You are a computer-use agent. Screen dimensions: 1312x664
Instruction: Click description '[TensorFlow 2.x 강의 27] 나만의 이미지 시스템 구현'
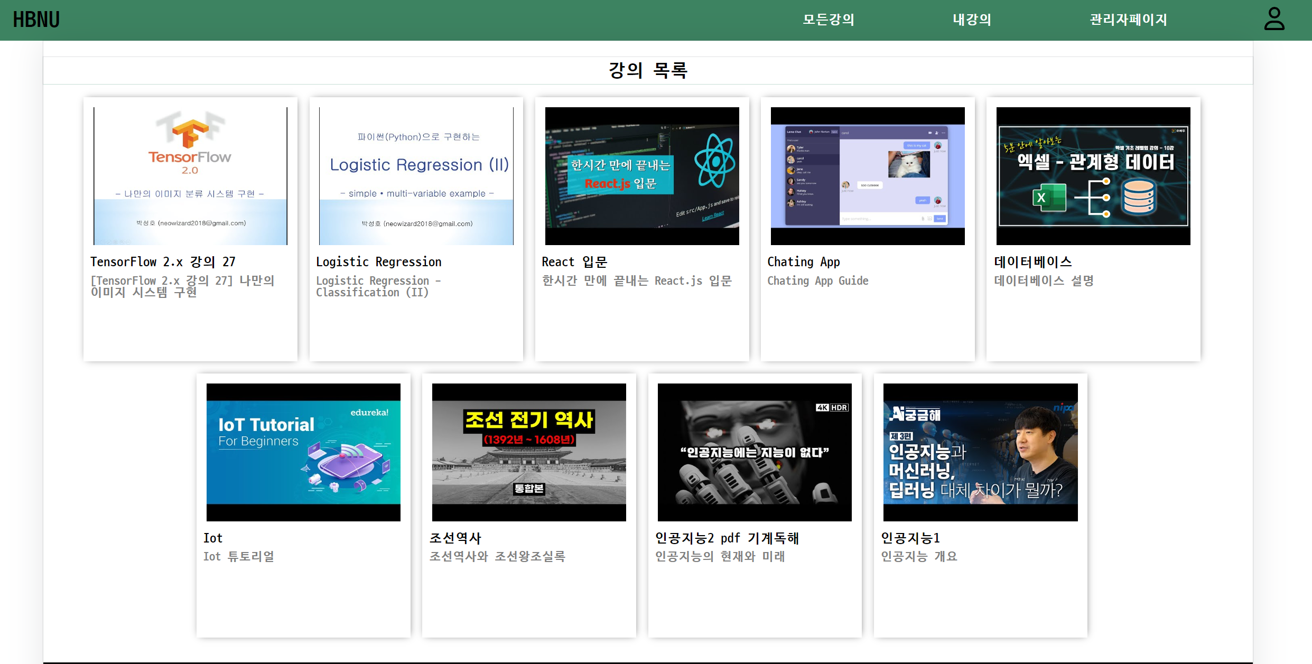(183, 286)
